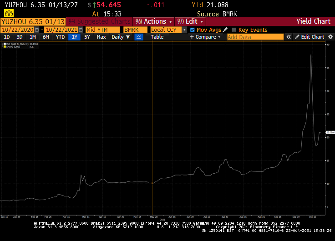Click the white Mid Yield legend swatch
This screenshot has width=335, height=241.
[x=5, y=44]
